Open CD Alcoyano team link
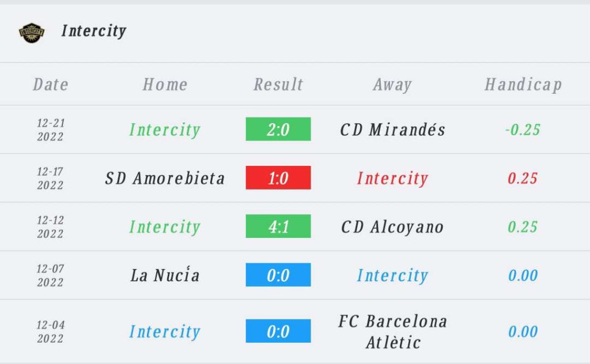 click(x=392, y=227)
